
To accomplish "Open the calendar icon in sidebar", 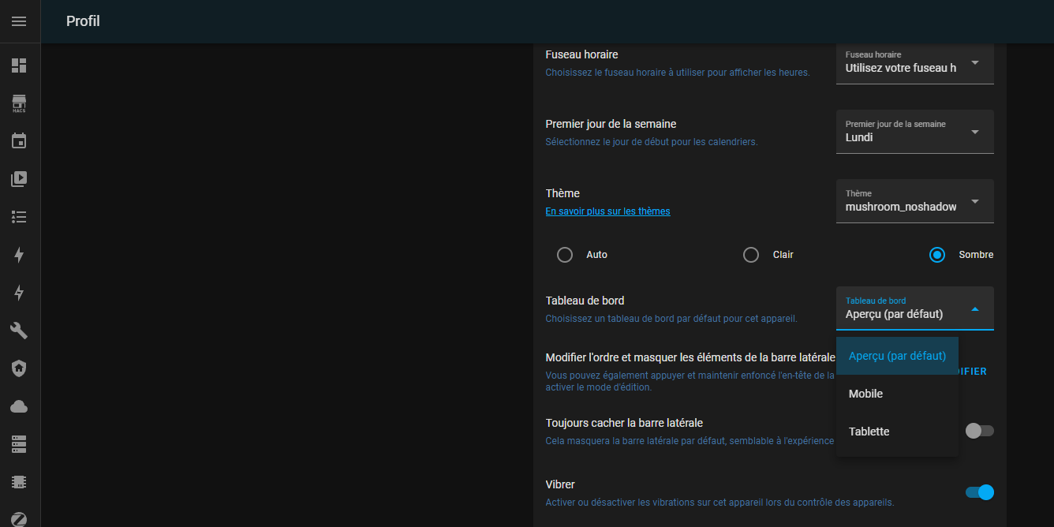I will [x=19, y=141].
